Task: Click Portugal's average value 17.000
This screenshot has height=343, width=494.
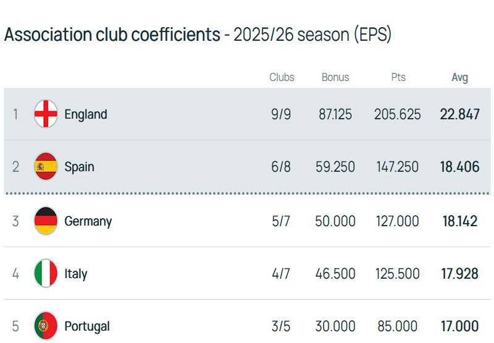Action: (459, 326)
